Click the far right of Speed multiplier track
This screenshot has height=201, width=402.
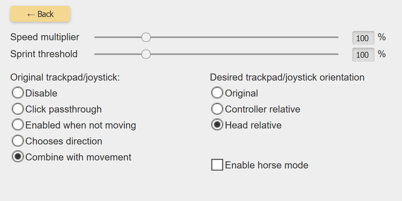tap(336, 37)
